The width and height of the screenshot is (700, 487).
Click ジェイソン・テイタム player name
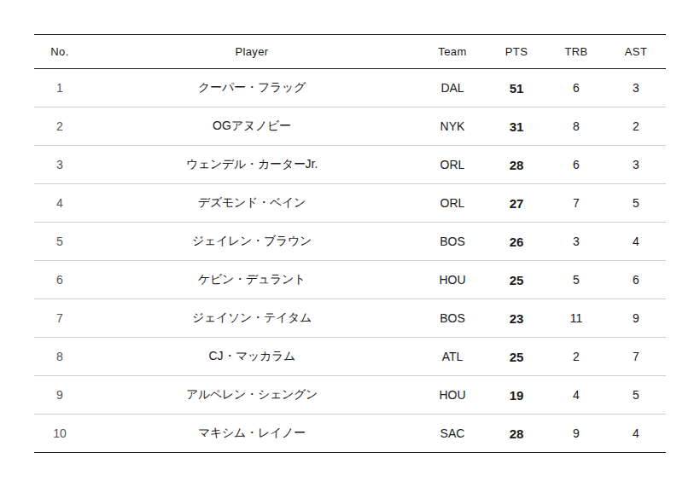[252, 318]
